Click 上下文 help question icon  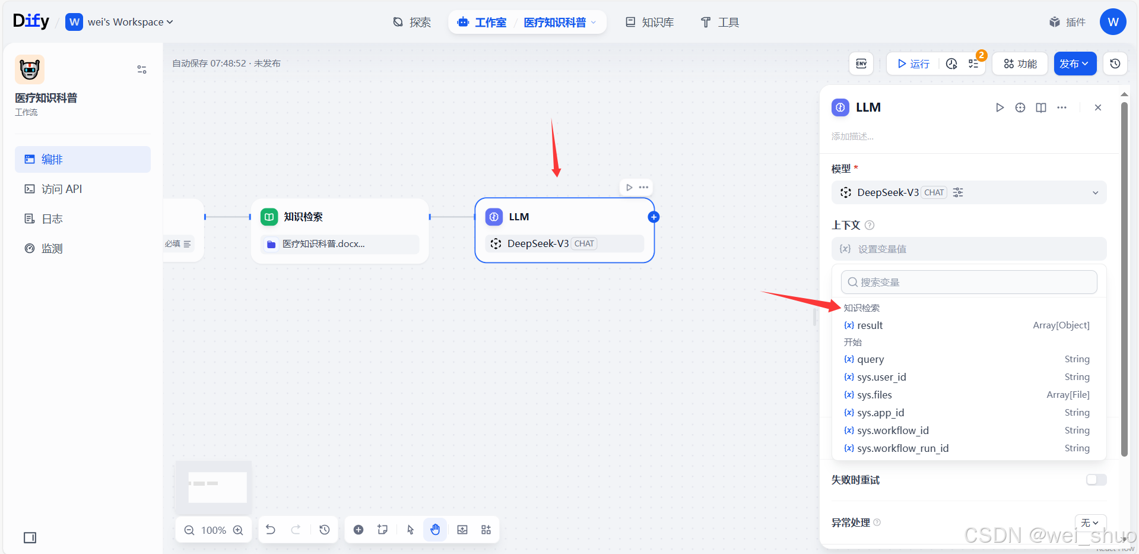click(x=870, y=225)
